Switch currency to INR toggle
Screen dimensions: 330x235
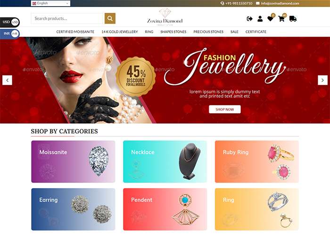[10, 33]
